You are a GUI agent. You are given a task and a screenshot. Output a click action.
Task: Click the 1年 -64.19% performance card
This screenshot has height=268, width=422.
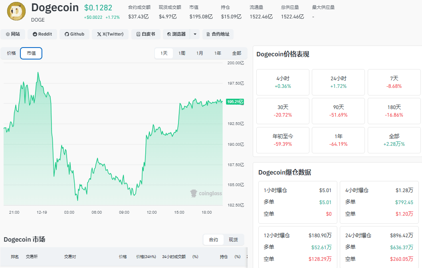[338, 140]
